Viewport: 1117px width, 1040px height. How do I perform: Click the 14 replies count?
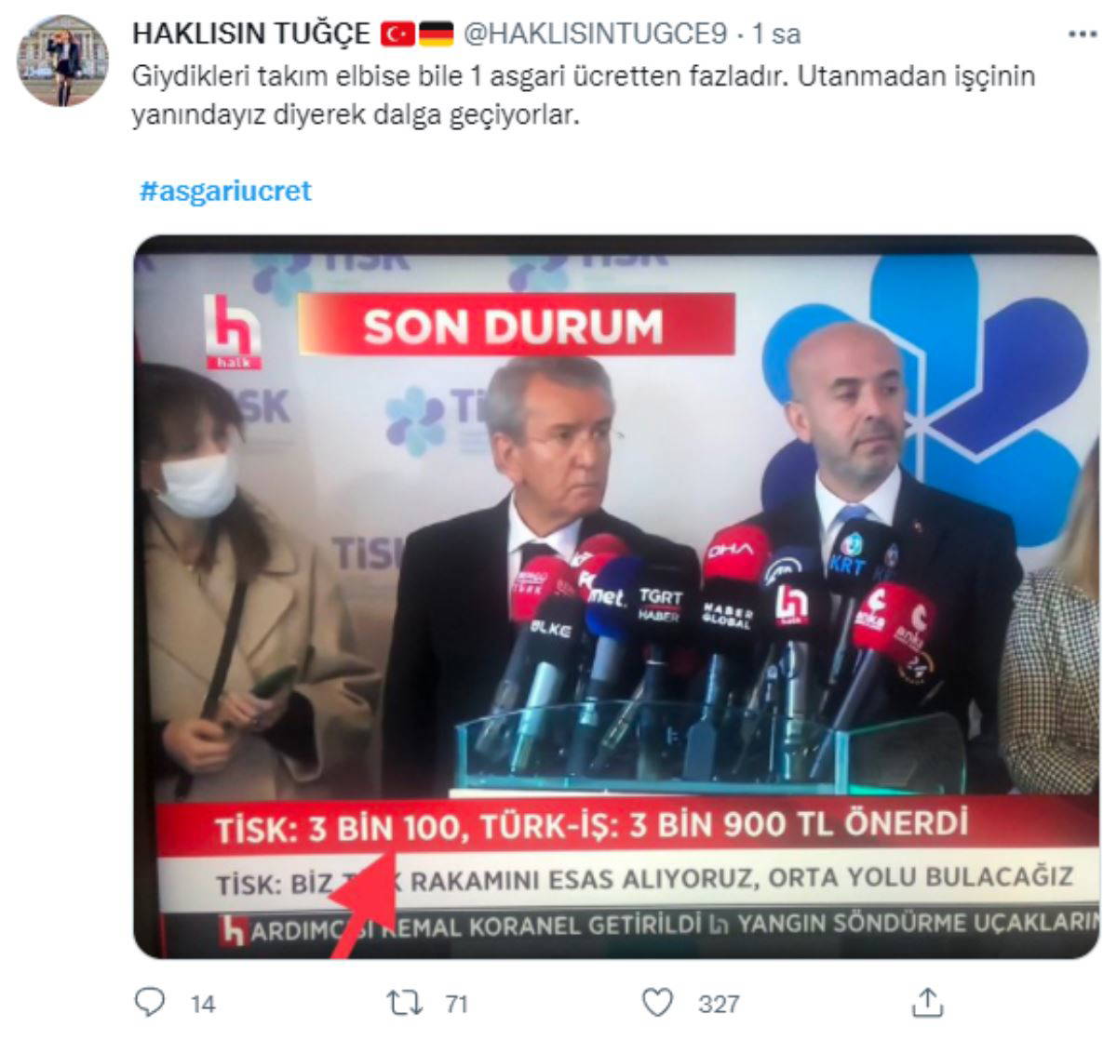[x=203, y=1004]
